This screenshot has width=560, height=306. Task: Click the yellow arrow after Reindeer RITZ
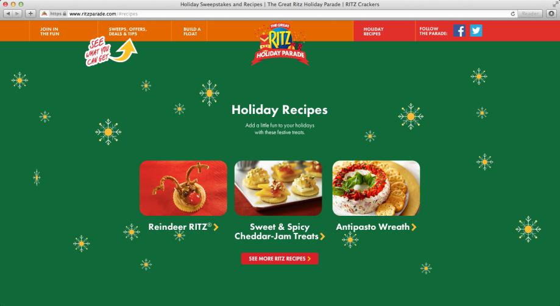[216, 227]
